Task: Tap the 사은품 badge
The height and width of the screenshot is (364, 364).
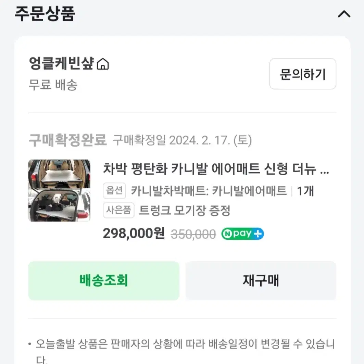Action: (x=118, y=210)
